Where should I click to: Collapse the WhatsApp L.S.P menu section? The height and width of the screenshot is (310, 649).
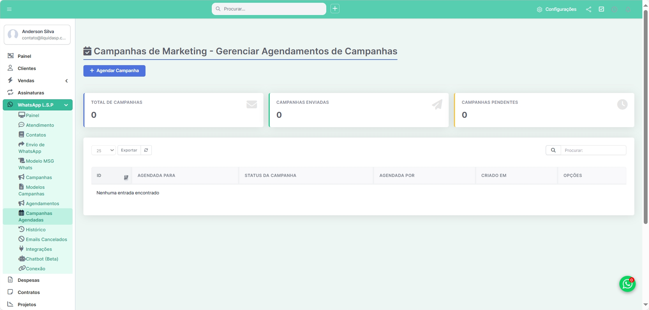(x=66, y=105)
